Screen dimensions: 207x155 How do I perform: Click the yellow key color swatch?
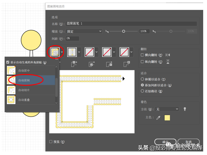pos(167,118)
